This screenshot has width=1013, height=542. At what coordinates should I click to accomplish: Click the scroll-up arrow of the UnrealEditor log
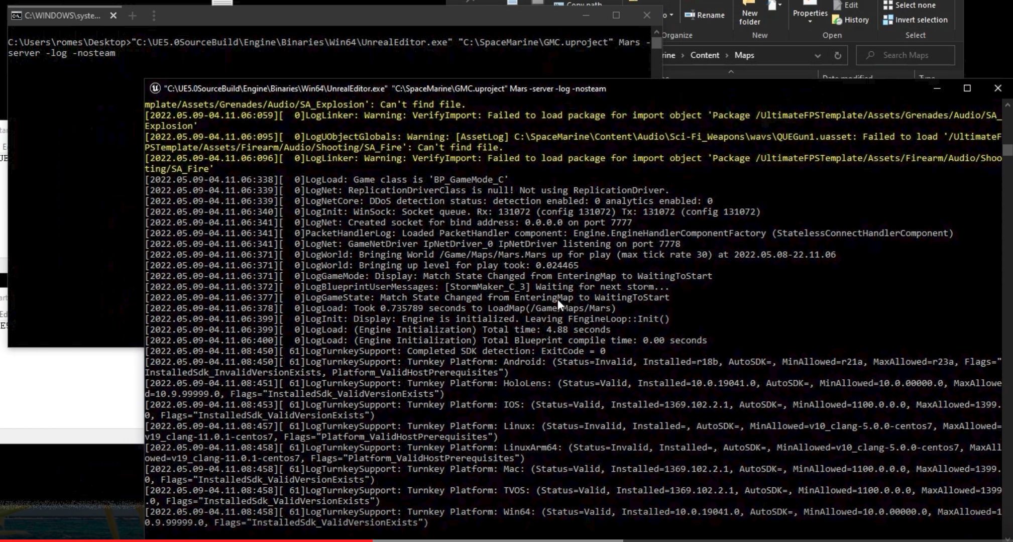click(1007, 105)
